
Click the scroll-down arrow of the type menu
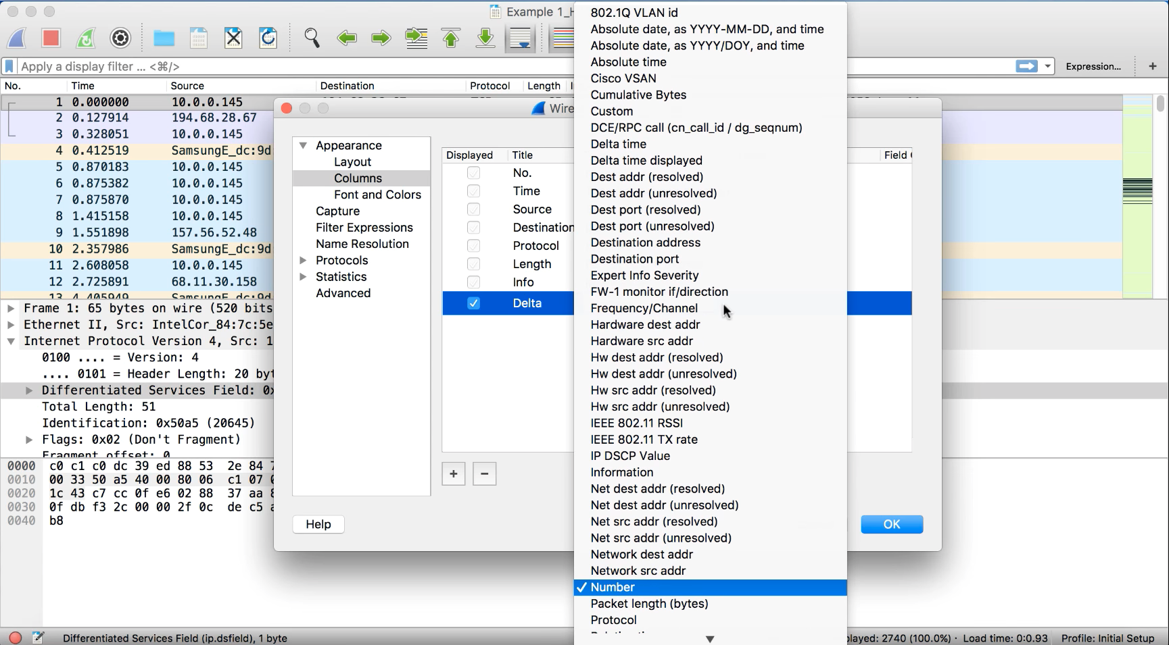click(x=710, y=639)
